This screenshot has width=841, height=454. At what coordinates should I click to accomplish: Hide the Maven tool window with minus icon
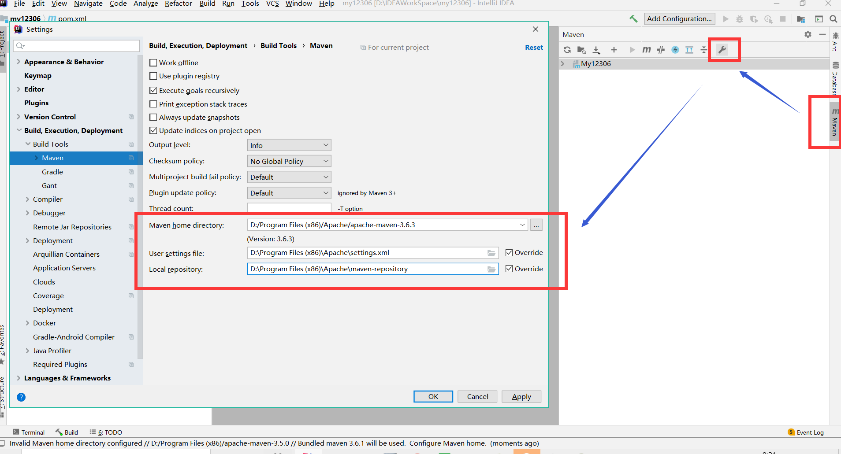click(822, 34)
